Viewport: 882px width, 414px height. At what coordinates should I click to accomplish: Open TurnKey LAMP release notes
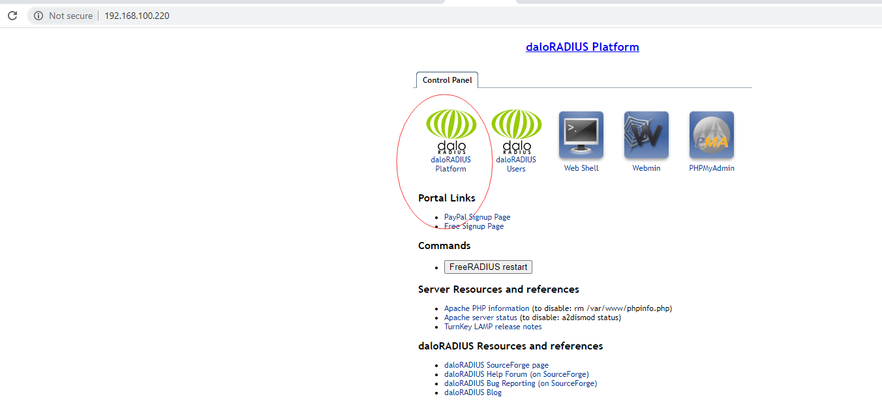493,327
